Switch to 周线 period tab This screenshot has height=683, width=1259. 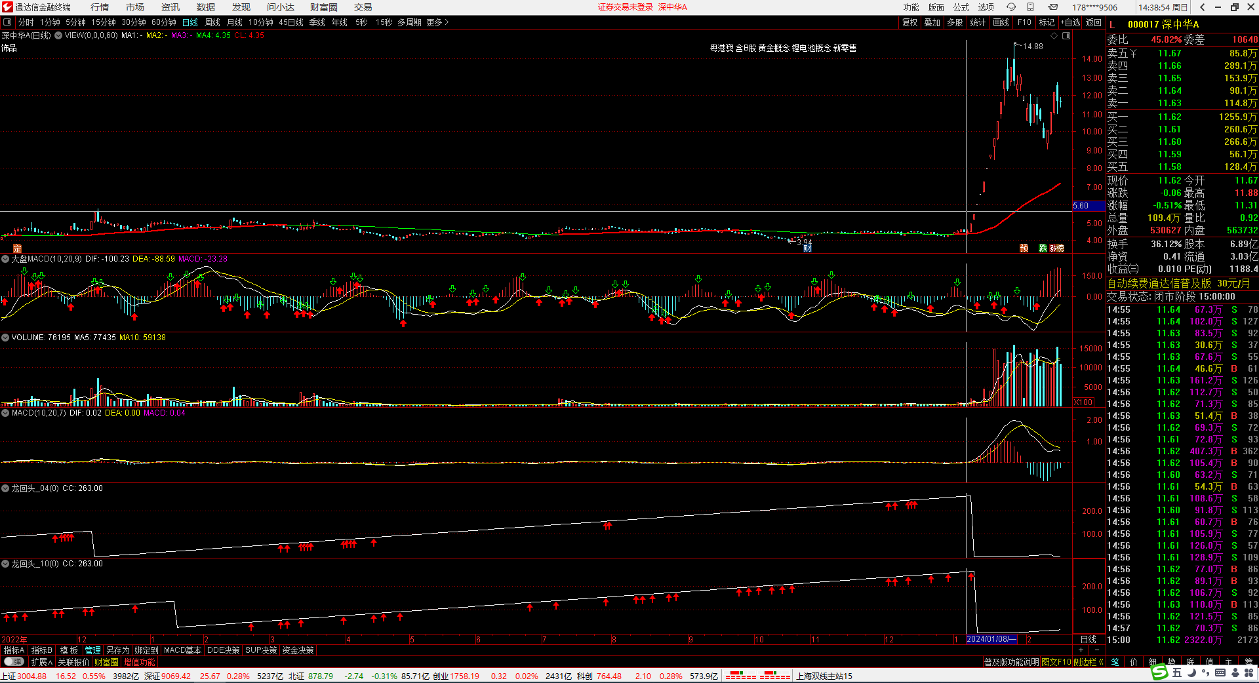point(212,22)
